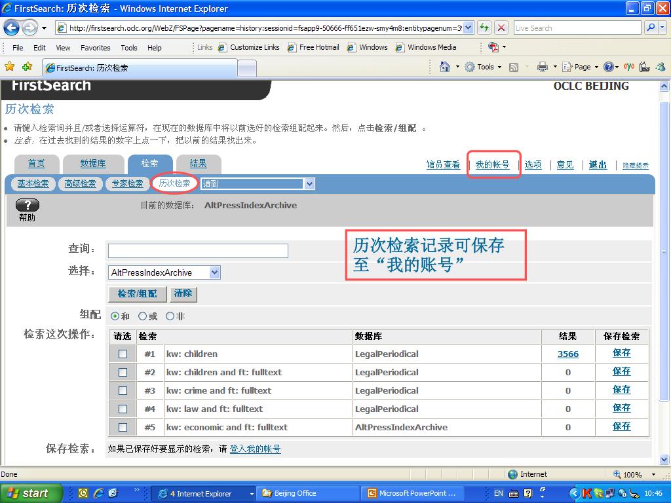The width and height of the screenshot is (671, 503).
Task: Click the IE Forward navigation arrow
Action: [x=29, y=28]
